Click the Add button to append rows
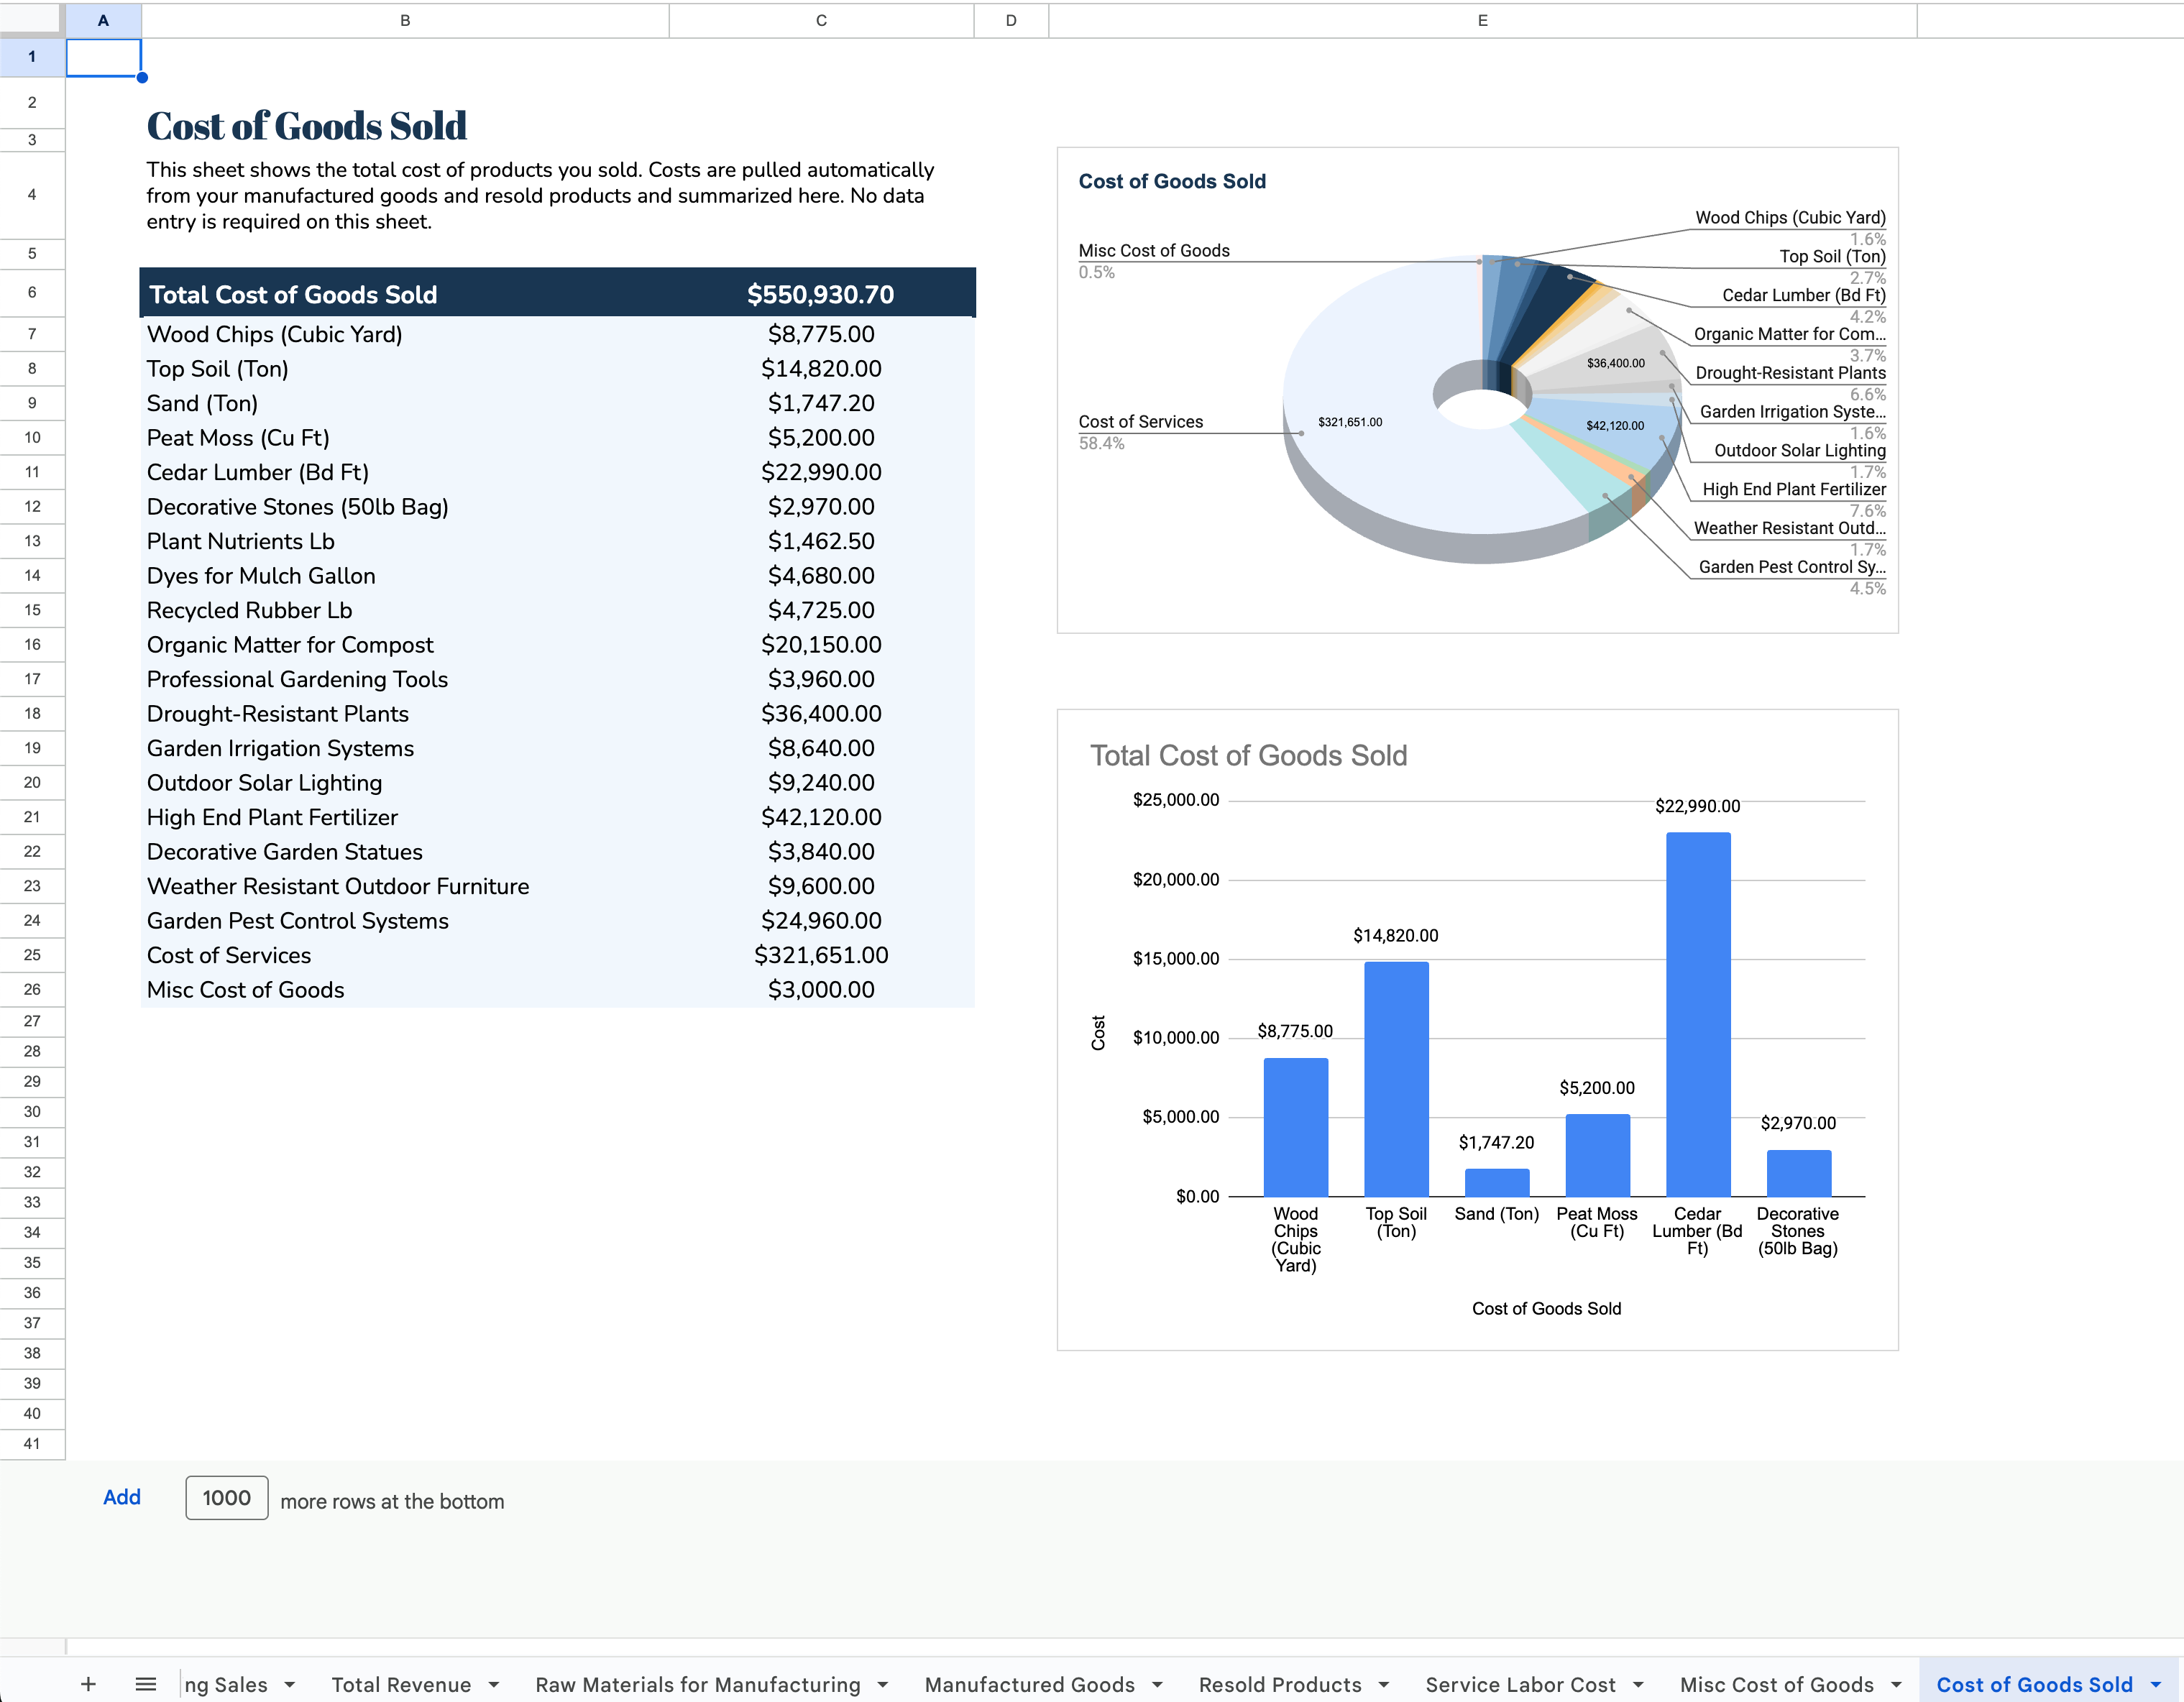Viewport: 2184px width, 1702px height. pos(122,1497)
